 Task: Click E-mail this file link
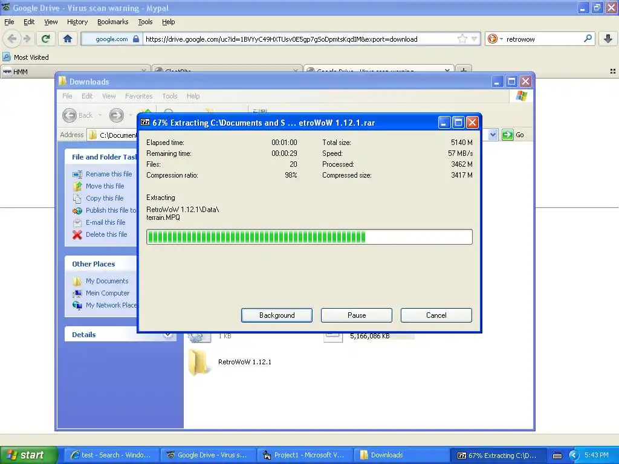point(105,222)
